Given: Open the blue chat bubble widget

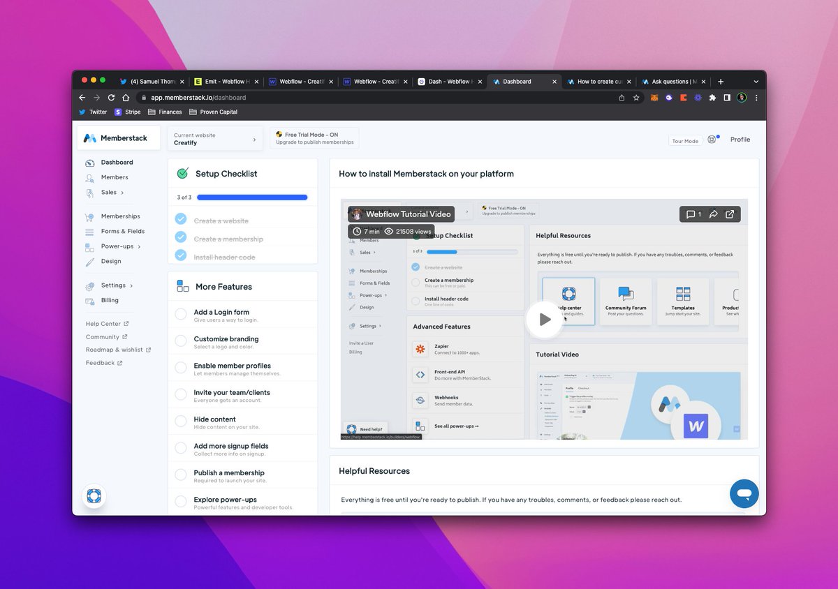Looking at the screenshot, I should click(x=744, y=493).
